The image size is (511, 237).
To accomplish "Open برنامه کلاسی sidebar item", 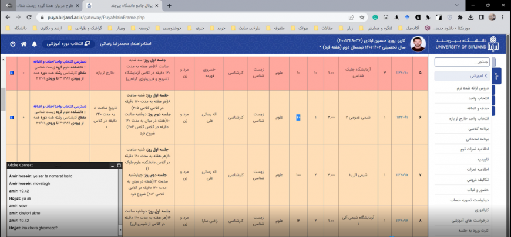I will point(478,129).
